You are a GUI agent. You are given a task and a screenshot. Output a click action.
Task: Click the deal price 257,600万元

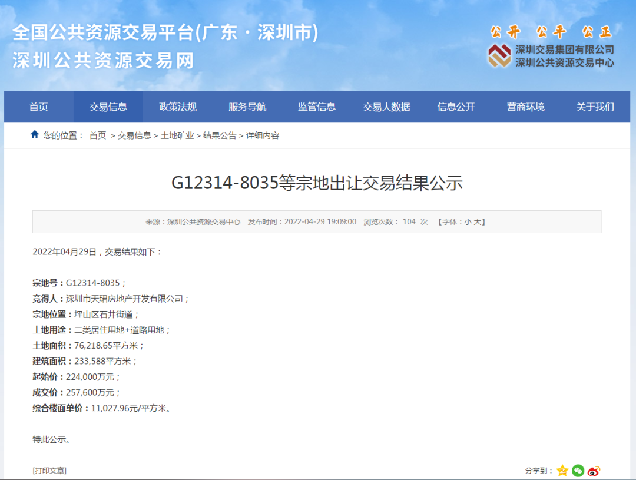[x=90, y=392]
